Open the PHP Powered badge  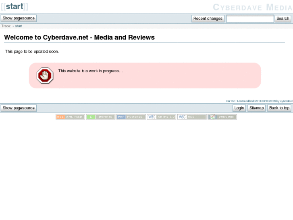coord(131,117)
